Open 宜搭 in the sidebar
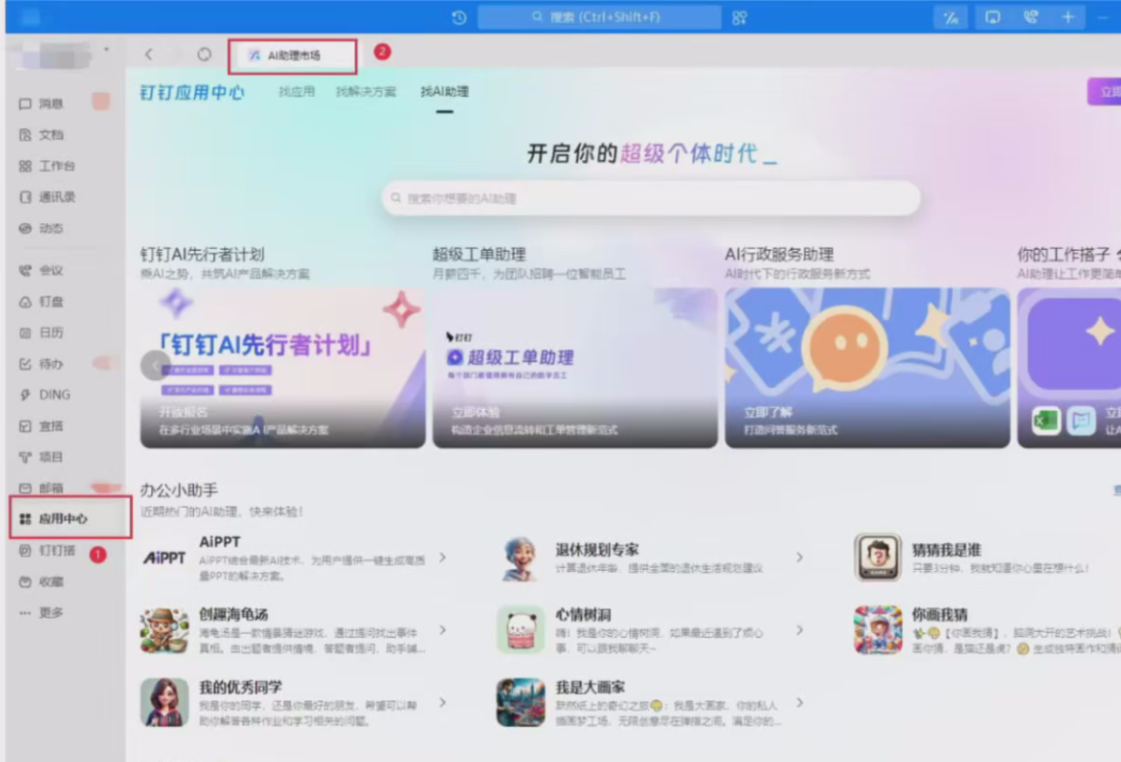This screenshot has height=762, width=1121. tap(42, 426)
